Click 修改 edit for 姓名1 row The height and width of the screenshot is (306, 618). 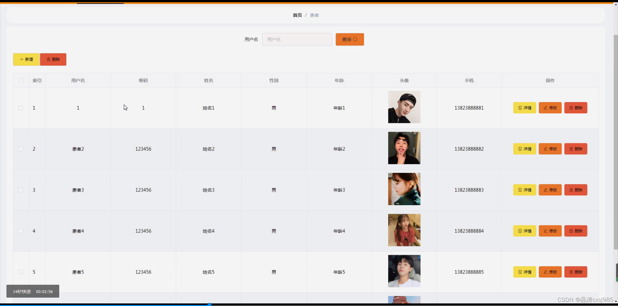[x=550, y=108]
